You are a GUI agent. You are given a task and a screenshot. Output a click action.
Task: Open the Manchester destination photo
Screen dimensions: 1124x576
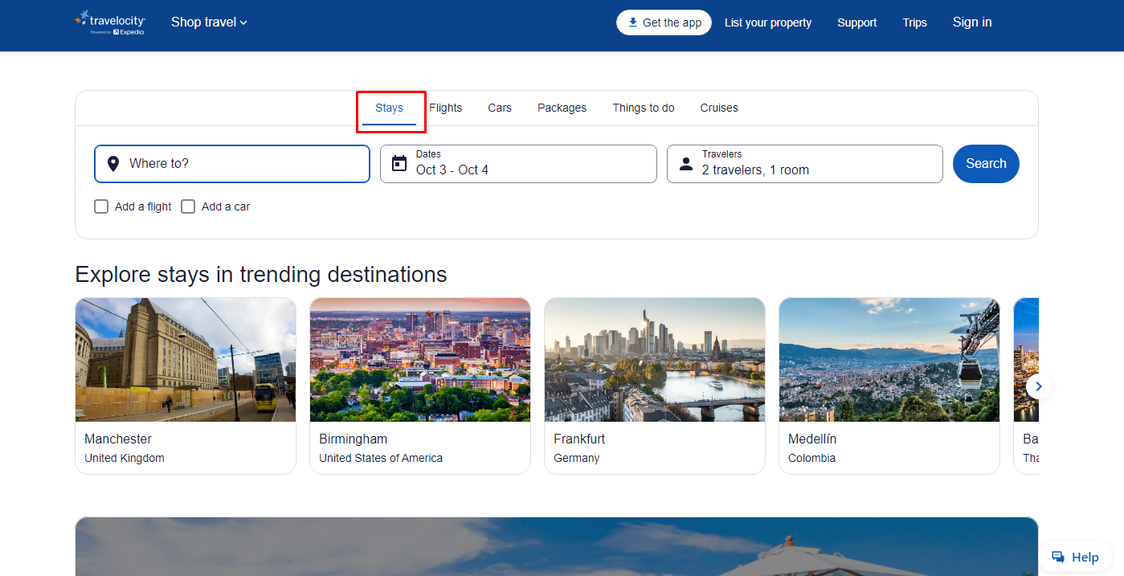pos(186,360)
